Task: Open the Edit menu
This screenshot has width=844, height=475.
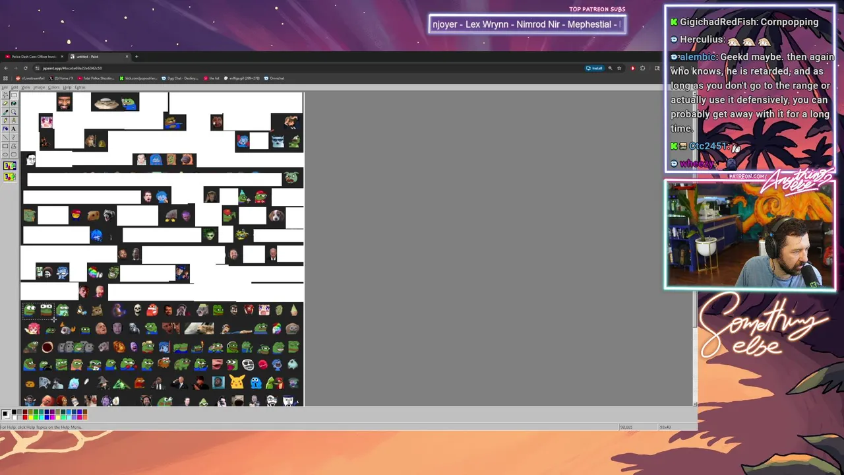Action: tap(15, 87)
